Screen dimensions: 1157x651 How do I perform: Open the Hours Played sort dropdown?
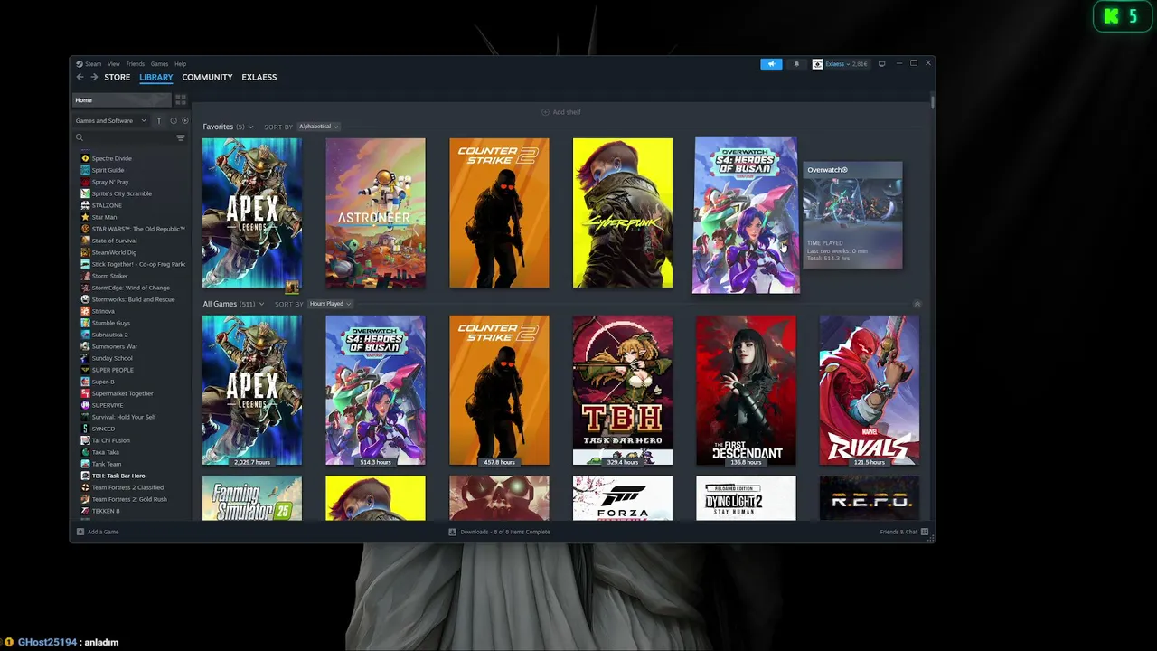click(329, 304)
